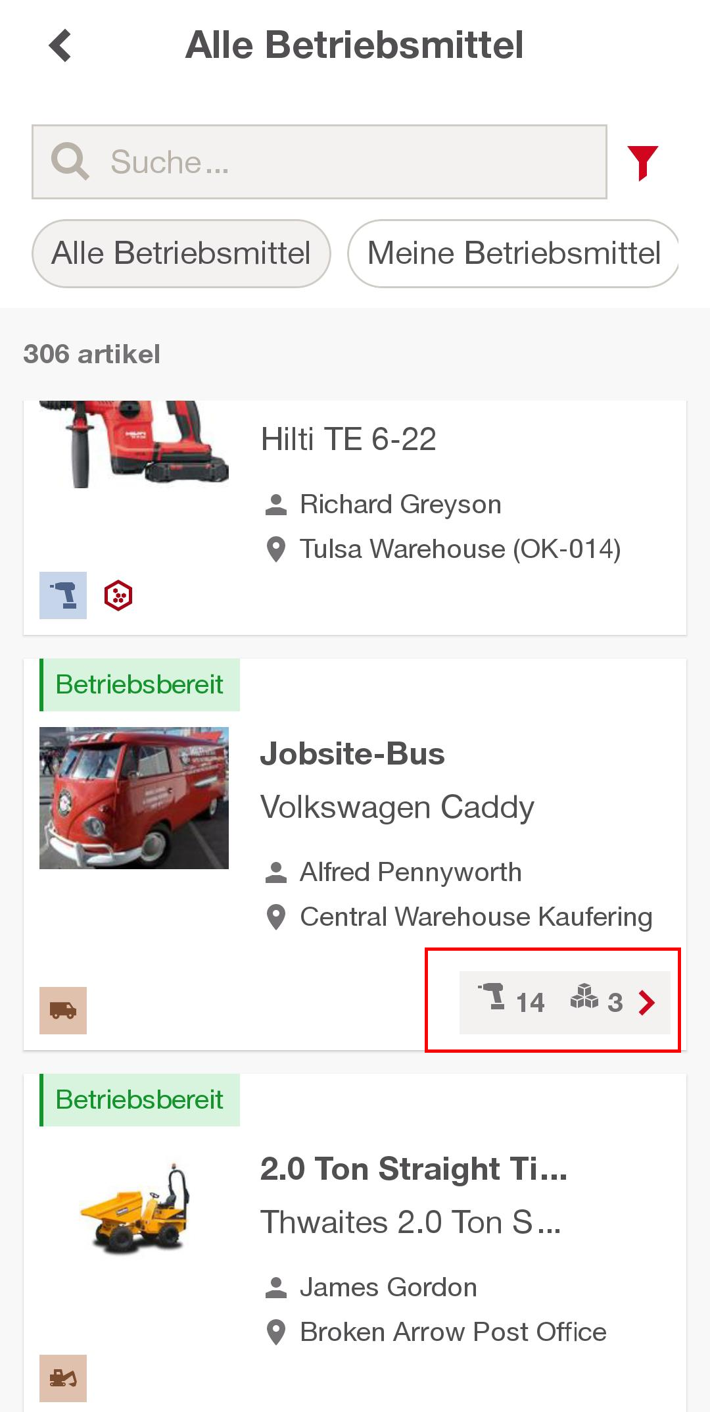The image size is (710, 1412).
Task: Select the Alle Betriebsmittel filter chip
Action: (x=181, y=253)
